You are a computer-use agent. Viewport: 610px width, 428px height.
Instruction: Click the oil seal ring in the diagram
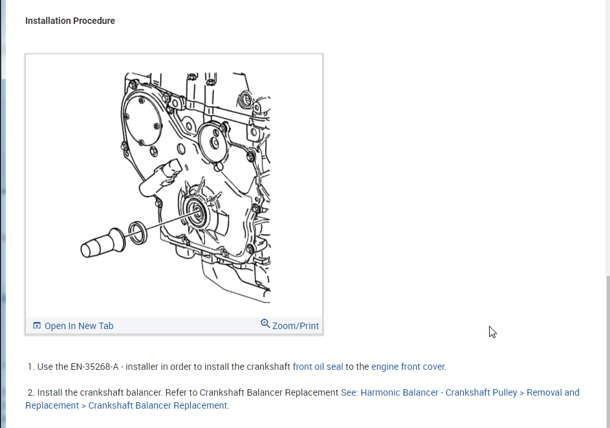[138, 233]
